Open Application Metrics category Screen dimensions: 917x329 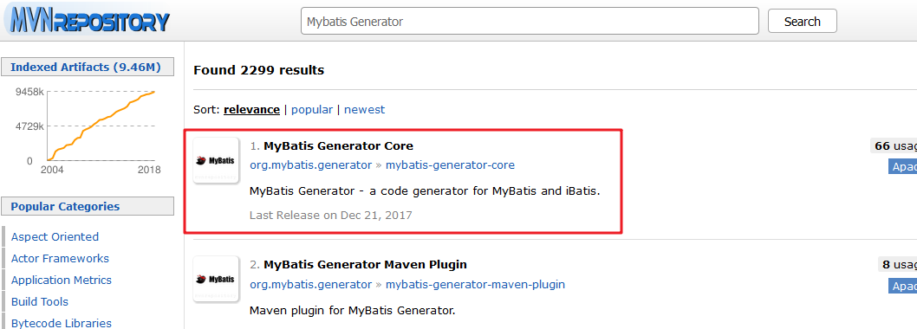pos(62,280)
